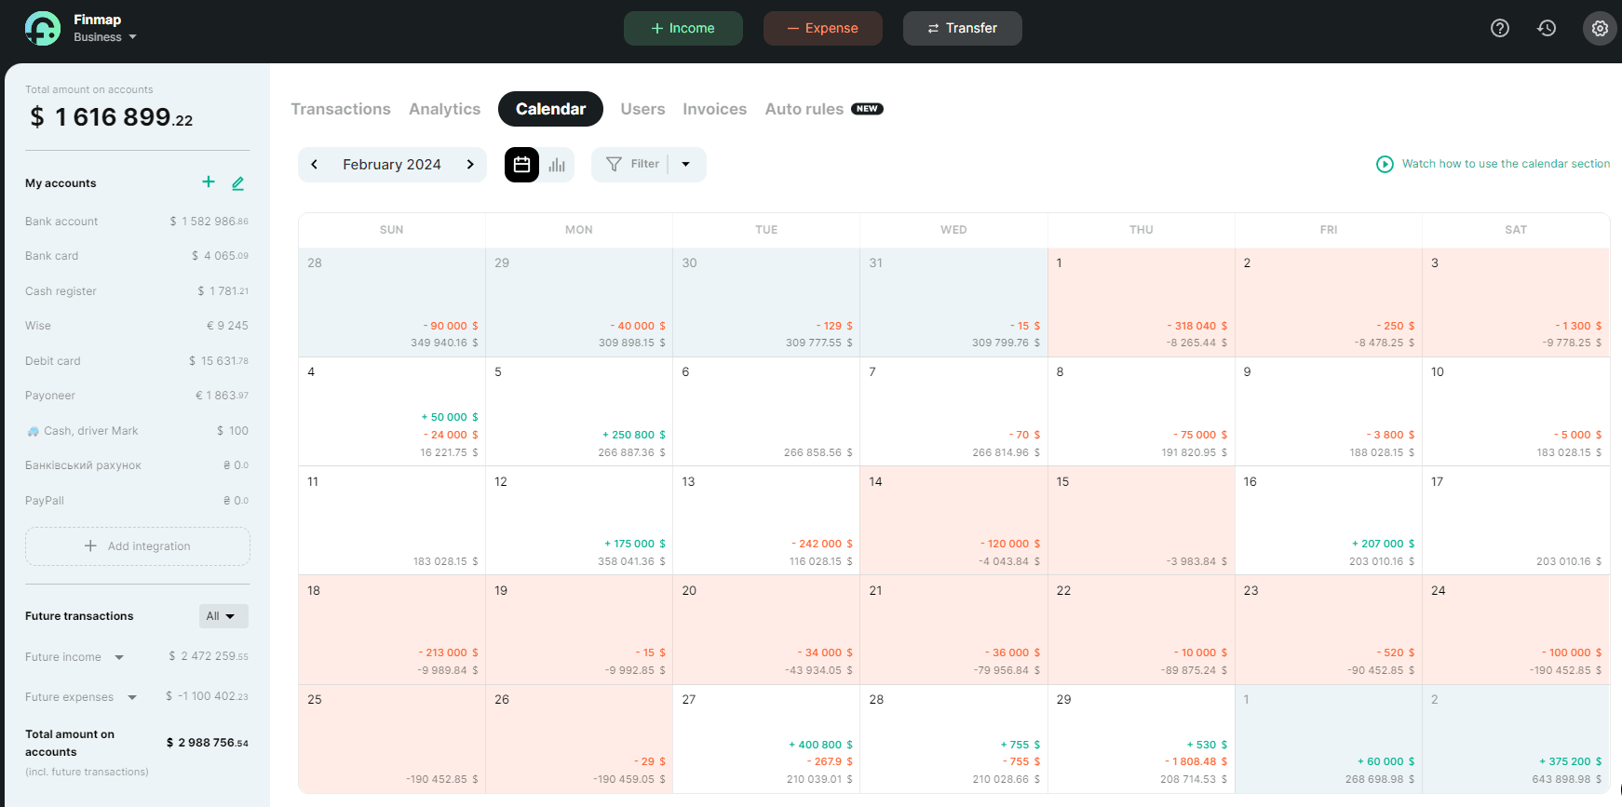
Task: Switch to calendar grid view icon
Action: click(521, 165)
